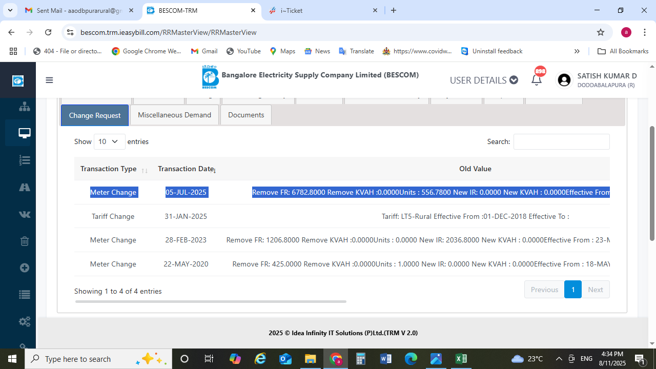Click the VK-style icon in the sidebar
Image resolution: width=656 pixels, height=369 pixels.
click(25, 214)
